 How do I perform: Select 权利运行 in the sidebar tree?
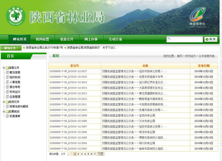[x=15, y=92]
